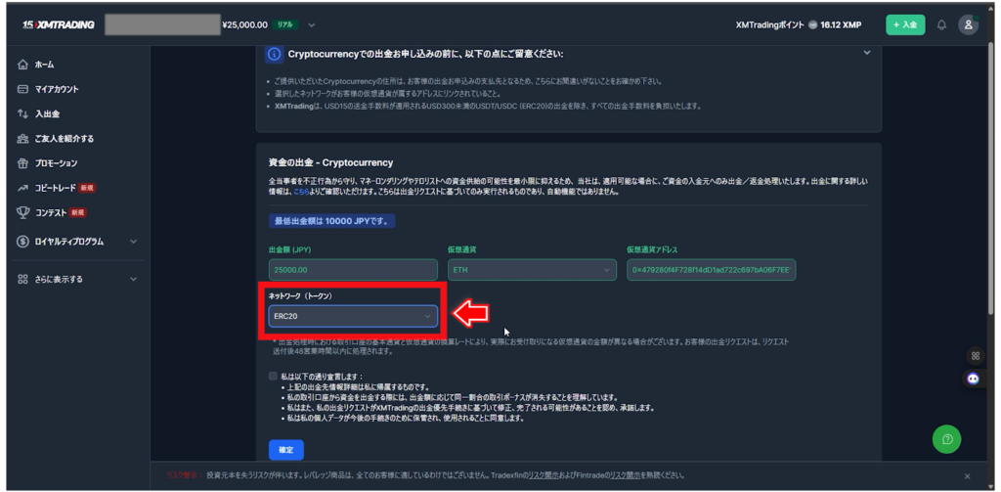Click the green 入金 button
This screenshot has height=492, width=1001.
(x=904, y=24)
